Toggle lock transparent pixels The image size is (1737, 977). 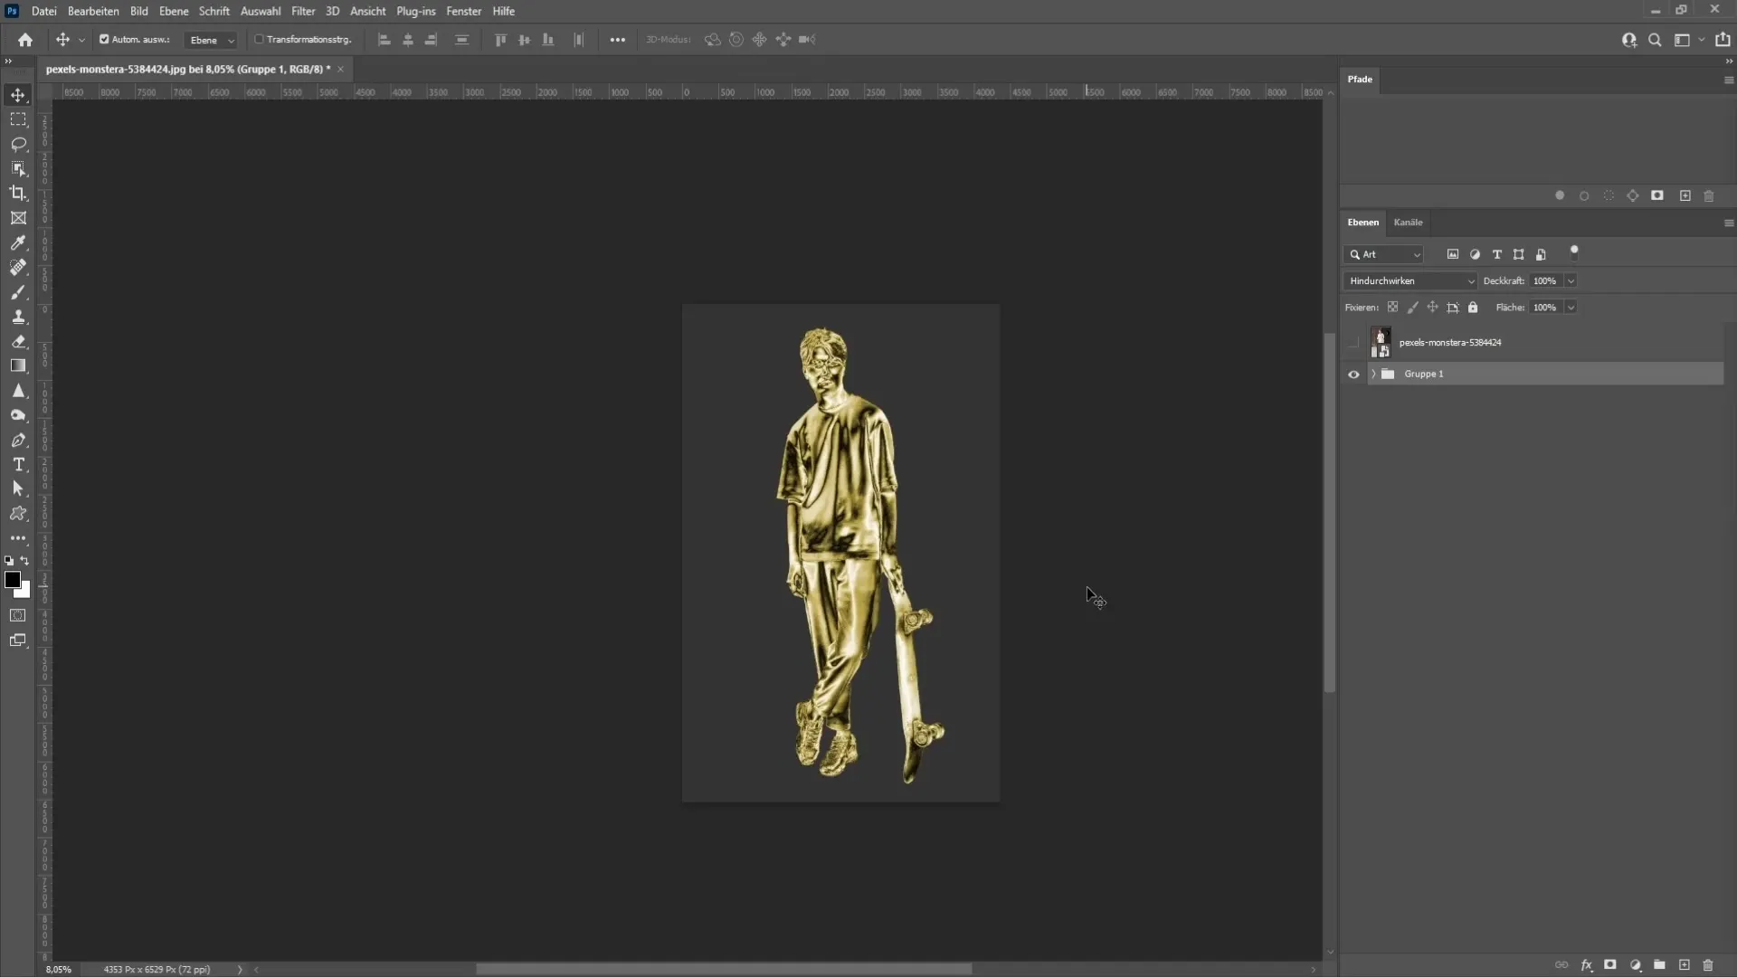coord(1393,308)
